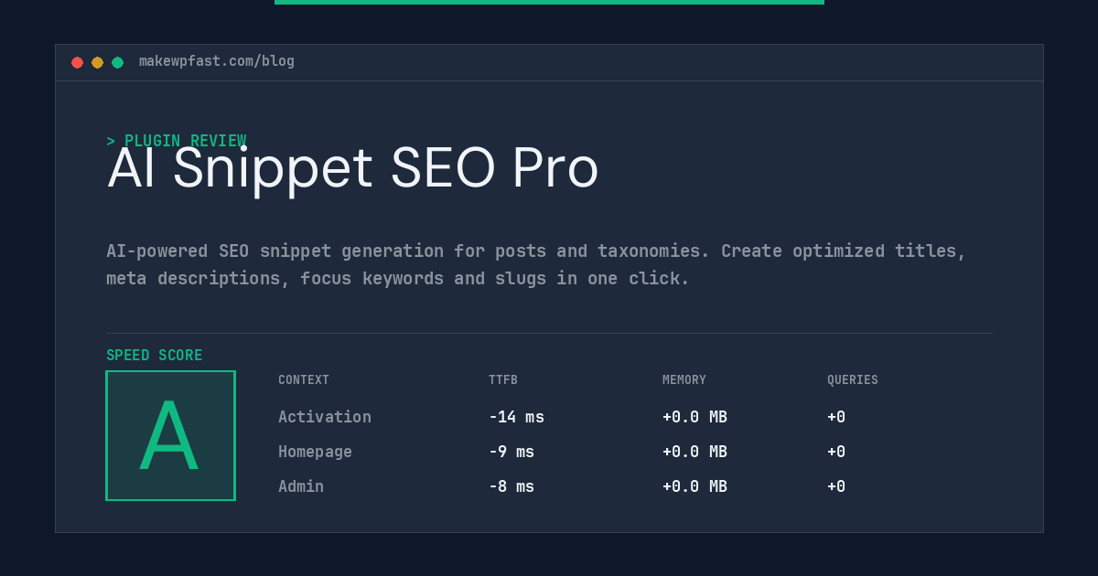Select the Admin row label
1098x576 pixels.
(x=301, y=486)
